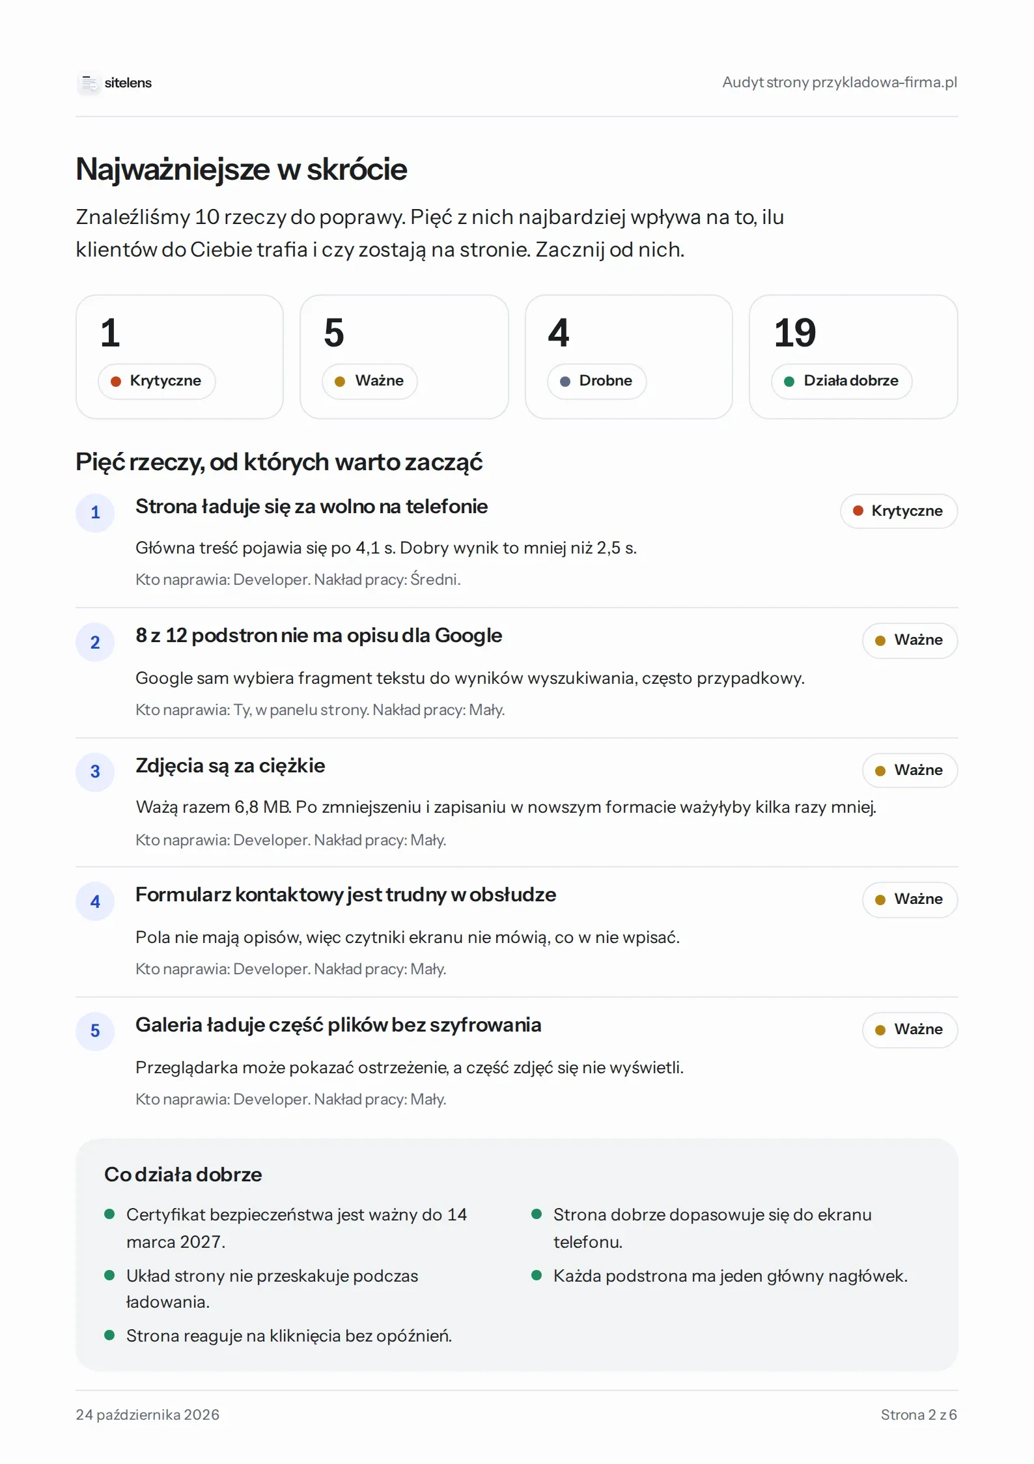Click the sitelens logo icon
The height and width of the screenshot is (1464, 1034).
coord(89,83)
